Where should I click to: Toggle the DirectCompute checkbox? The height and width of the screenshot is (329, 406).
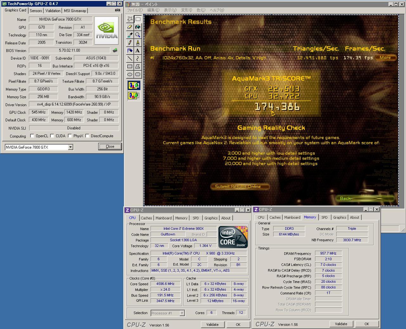(87, 136)
